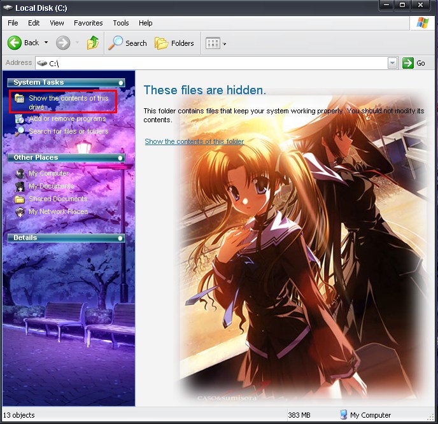Screen dimensions: 438x424
Task: Click Search for files or folders
Action: (69, 131)
